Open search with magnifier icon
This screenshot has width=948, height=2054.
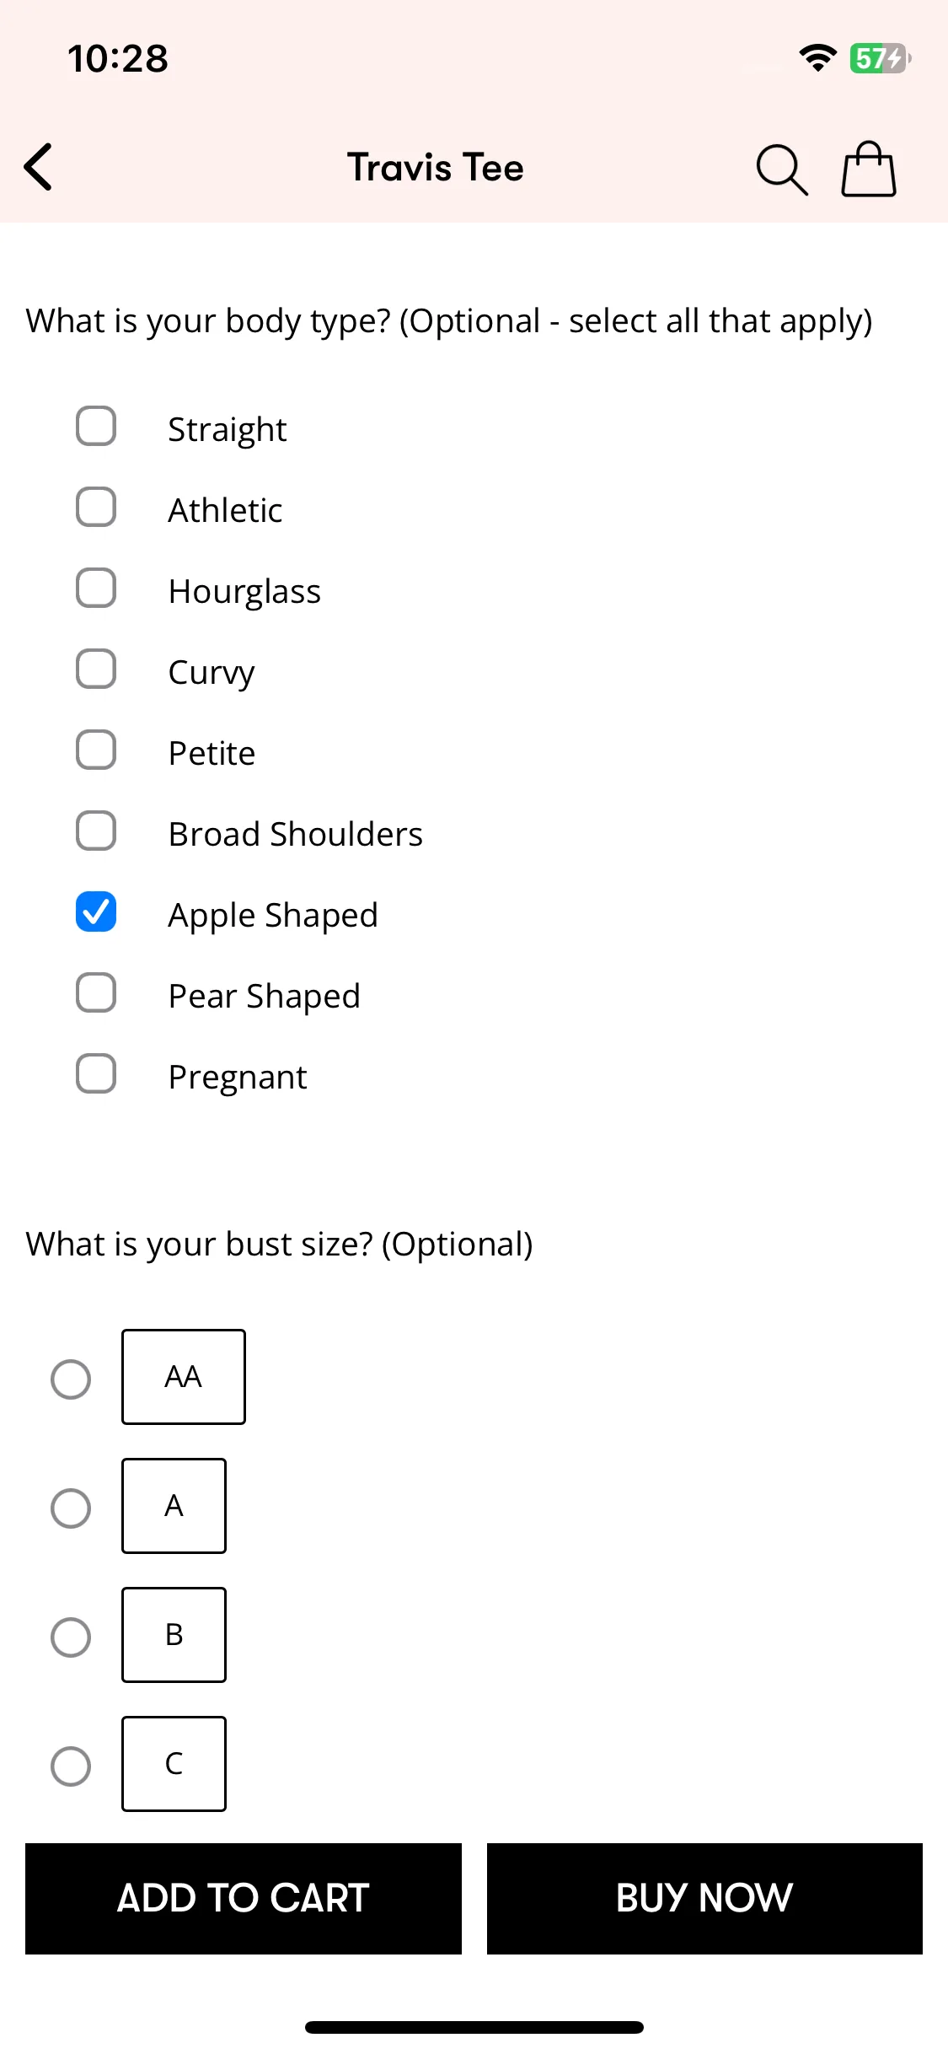click(782, 169)
